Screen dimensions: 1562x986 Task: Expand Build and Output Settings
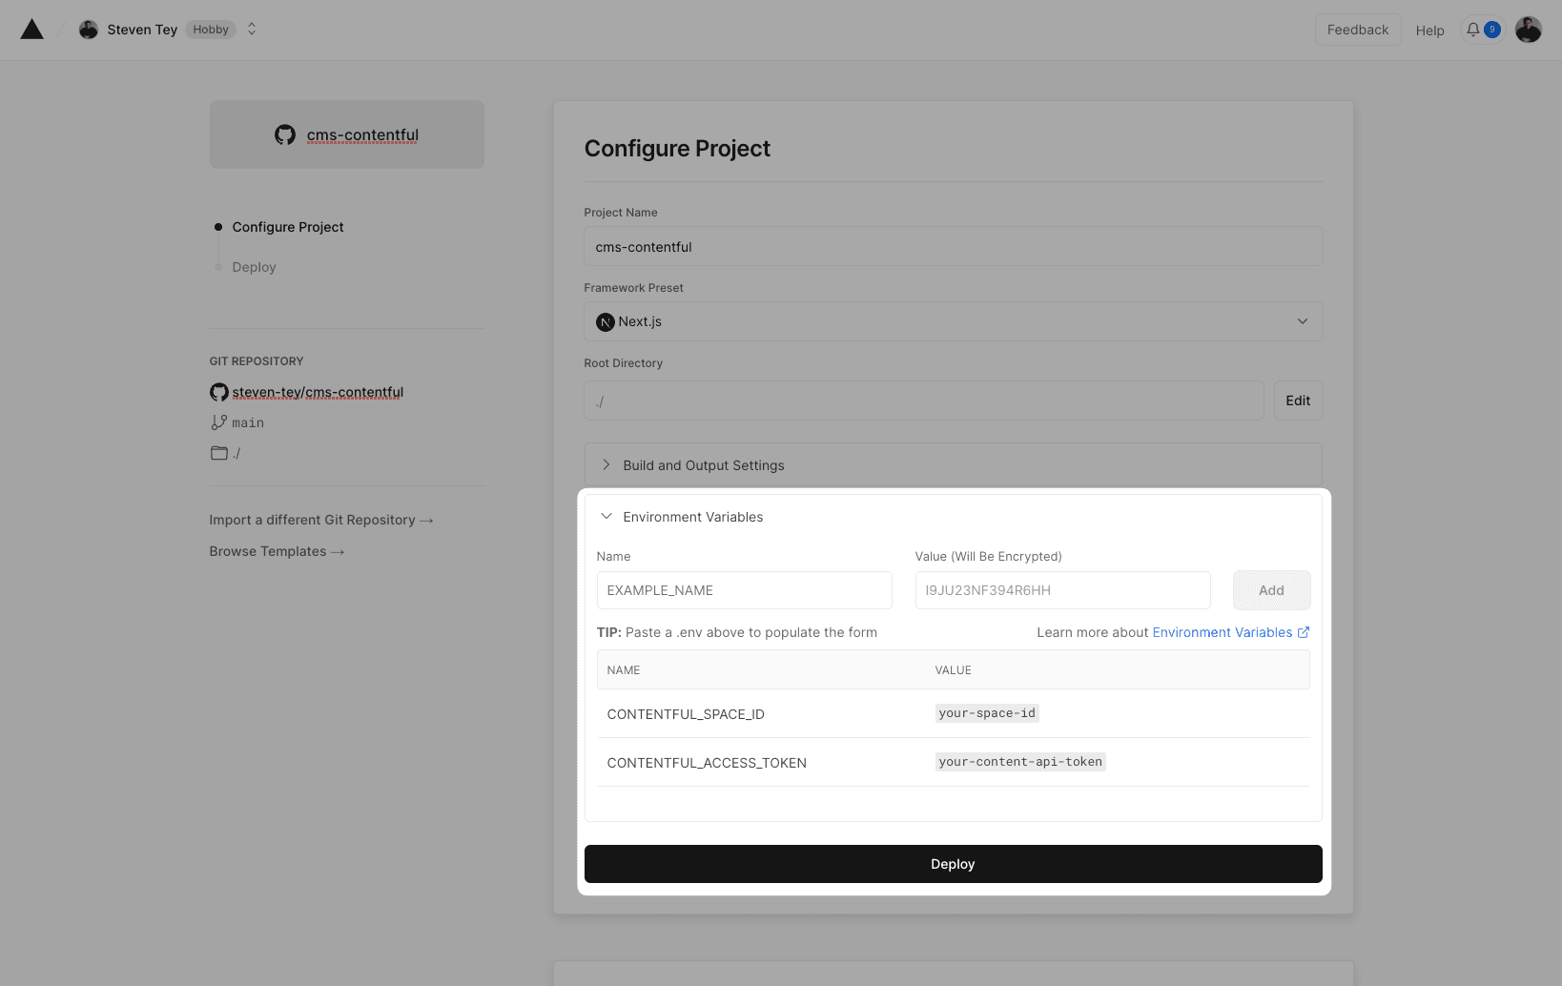click(703, 465)
